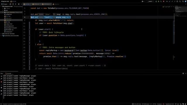
Task: Click pin icon in Run panel sidebar
Action: coord(1,94)
